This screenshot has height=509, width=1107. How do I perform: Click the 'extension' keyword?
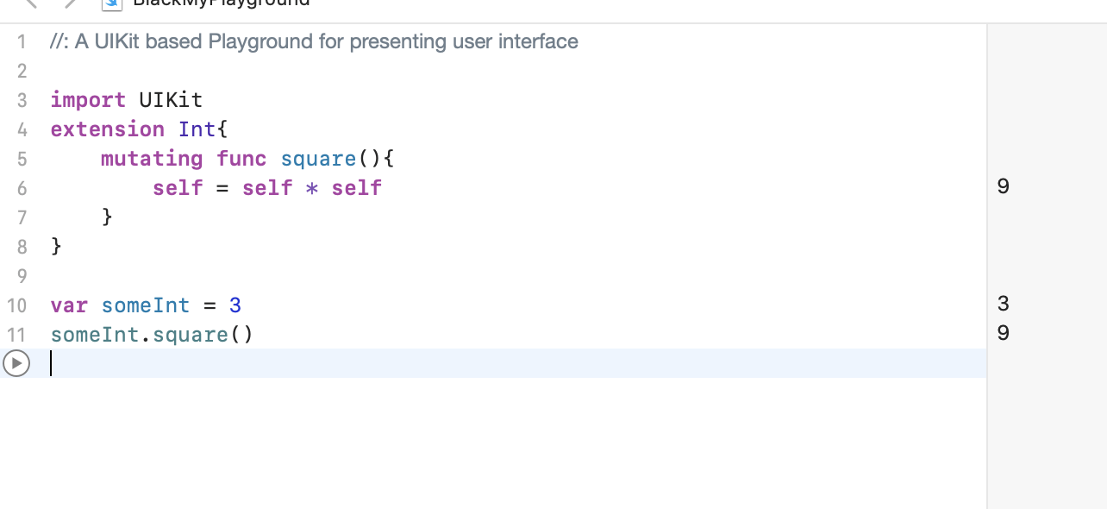[x=107, y=129]
